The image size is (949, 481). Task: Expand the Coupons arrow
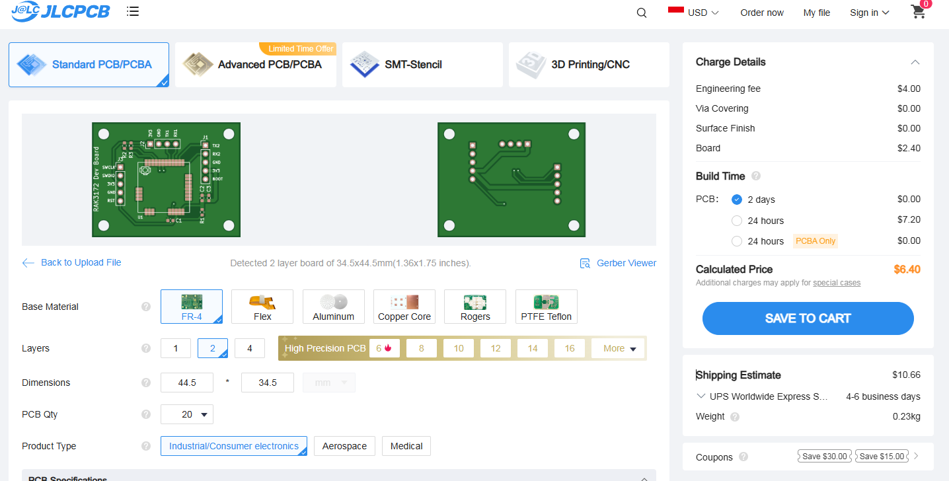point(916,457)
